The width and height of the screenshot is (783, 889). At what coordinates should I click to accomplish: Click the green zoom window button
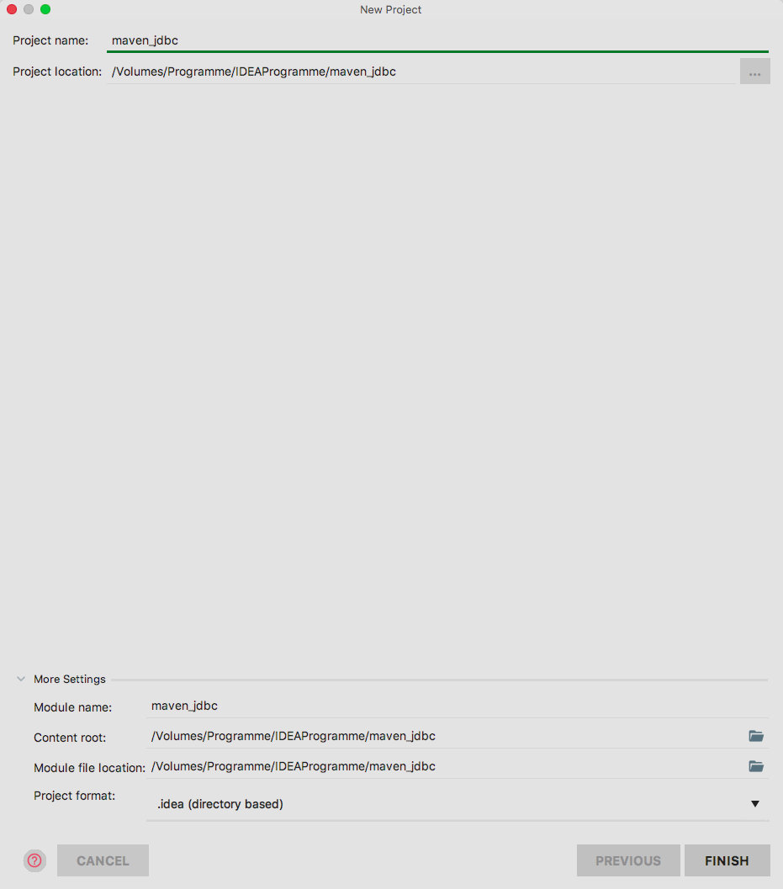coord(45,9)
